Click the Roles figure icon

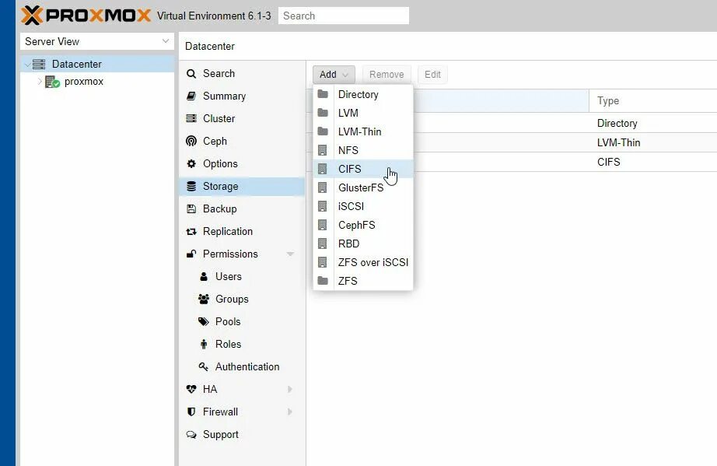click(x=204, y=344)
